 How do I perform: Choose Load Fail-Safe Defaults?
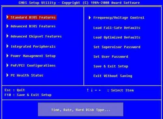[x=117, y=28]
